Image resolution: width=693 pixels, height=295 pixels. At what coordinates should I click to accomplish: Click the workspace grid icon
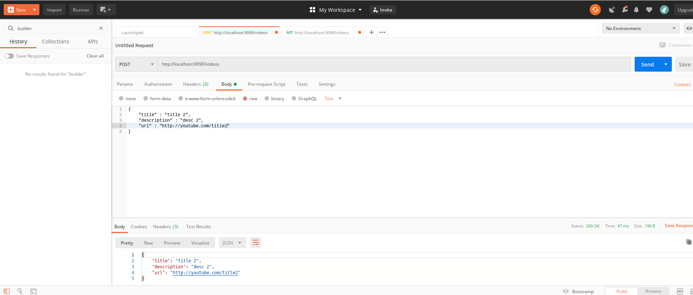click(x=313, y=10)
